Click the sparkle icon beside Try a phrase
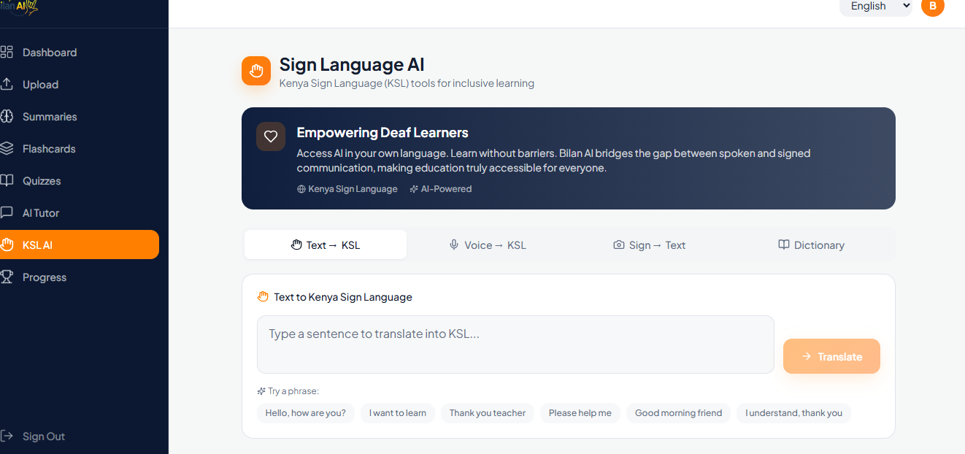Viewport: 965px width, 454px height. pos(261,391)
